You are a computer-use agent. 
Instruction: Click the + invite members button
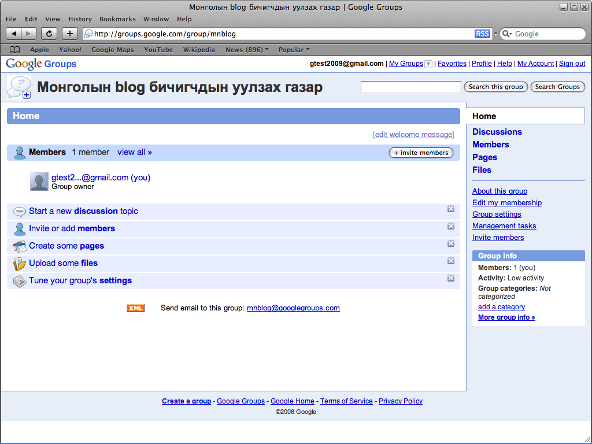coord(421,153)
